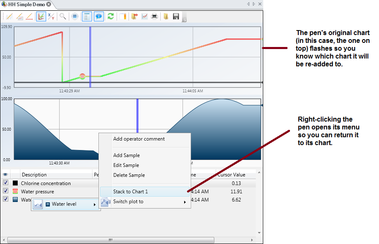The image size is (379, 244).
Task: Click the magnifying glass zoom icon
Action: coord(63,16)
